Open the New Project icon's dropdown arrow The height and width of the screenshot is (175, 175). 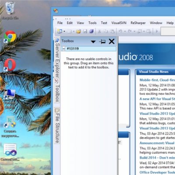64,31
